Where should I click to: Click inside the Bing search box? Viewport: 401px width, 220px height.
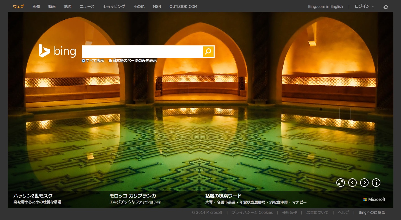click(142, 51)
